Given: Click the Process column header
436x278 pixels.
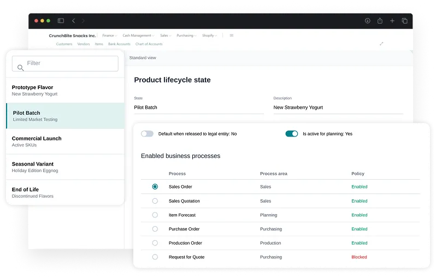Looking at the screenshot, I should click(x=177, y=174).
